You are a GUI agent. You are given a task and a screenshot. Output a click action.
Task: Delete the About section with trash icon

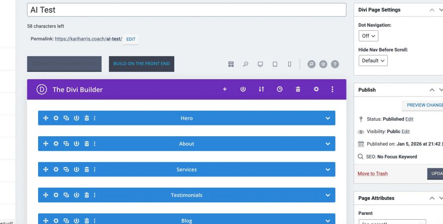(87, 144)
